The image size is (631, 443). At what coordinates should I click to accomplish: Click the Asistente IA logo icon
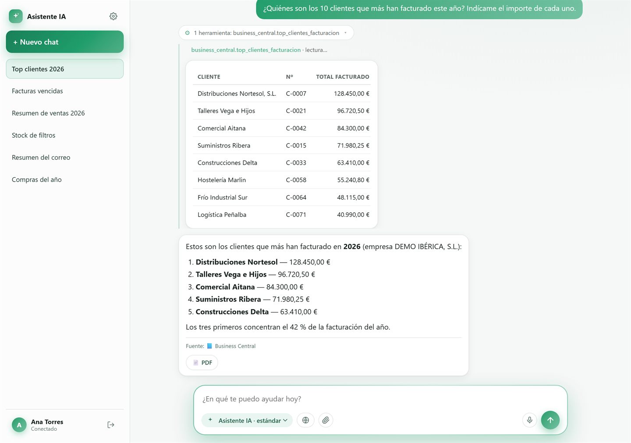click(16, 16)
